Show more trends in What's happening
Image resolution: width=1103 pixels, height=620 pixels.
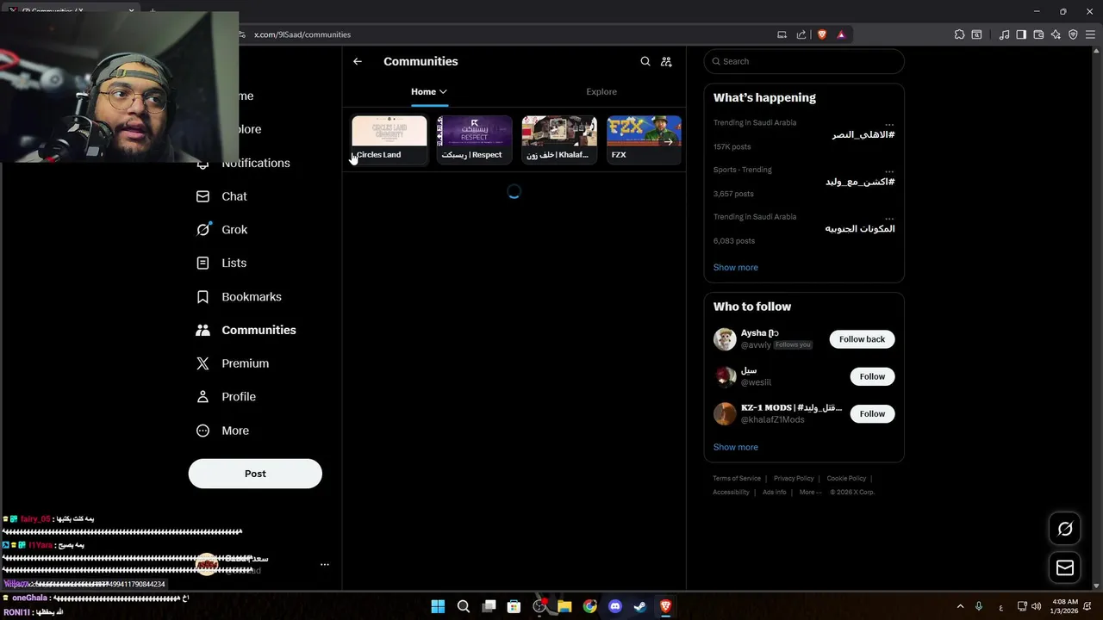(x=736, y=268)
